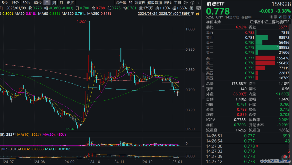Click the help question mark icon
The image size is (292, 165).
click(x=193, y=3)
